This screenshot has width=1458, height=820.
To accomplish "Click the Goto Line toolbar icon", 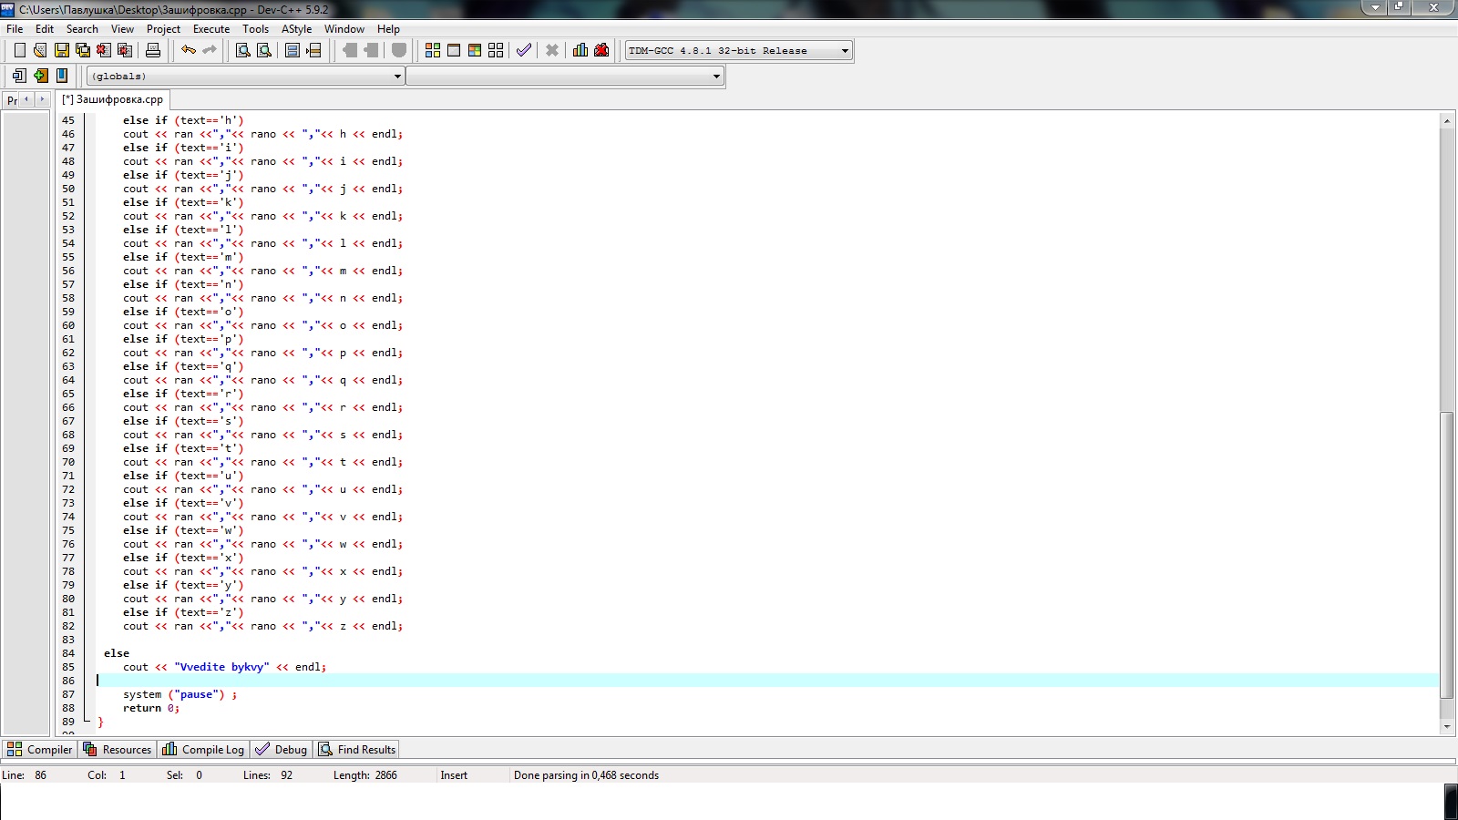I will [x=313, y=50].
